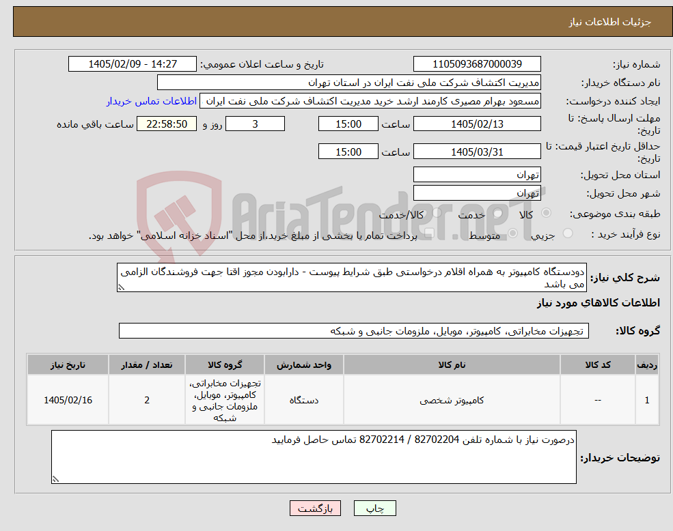Click the کد کالا column header

point(597,364)
